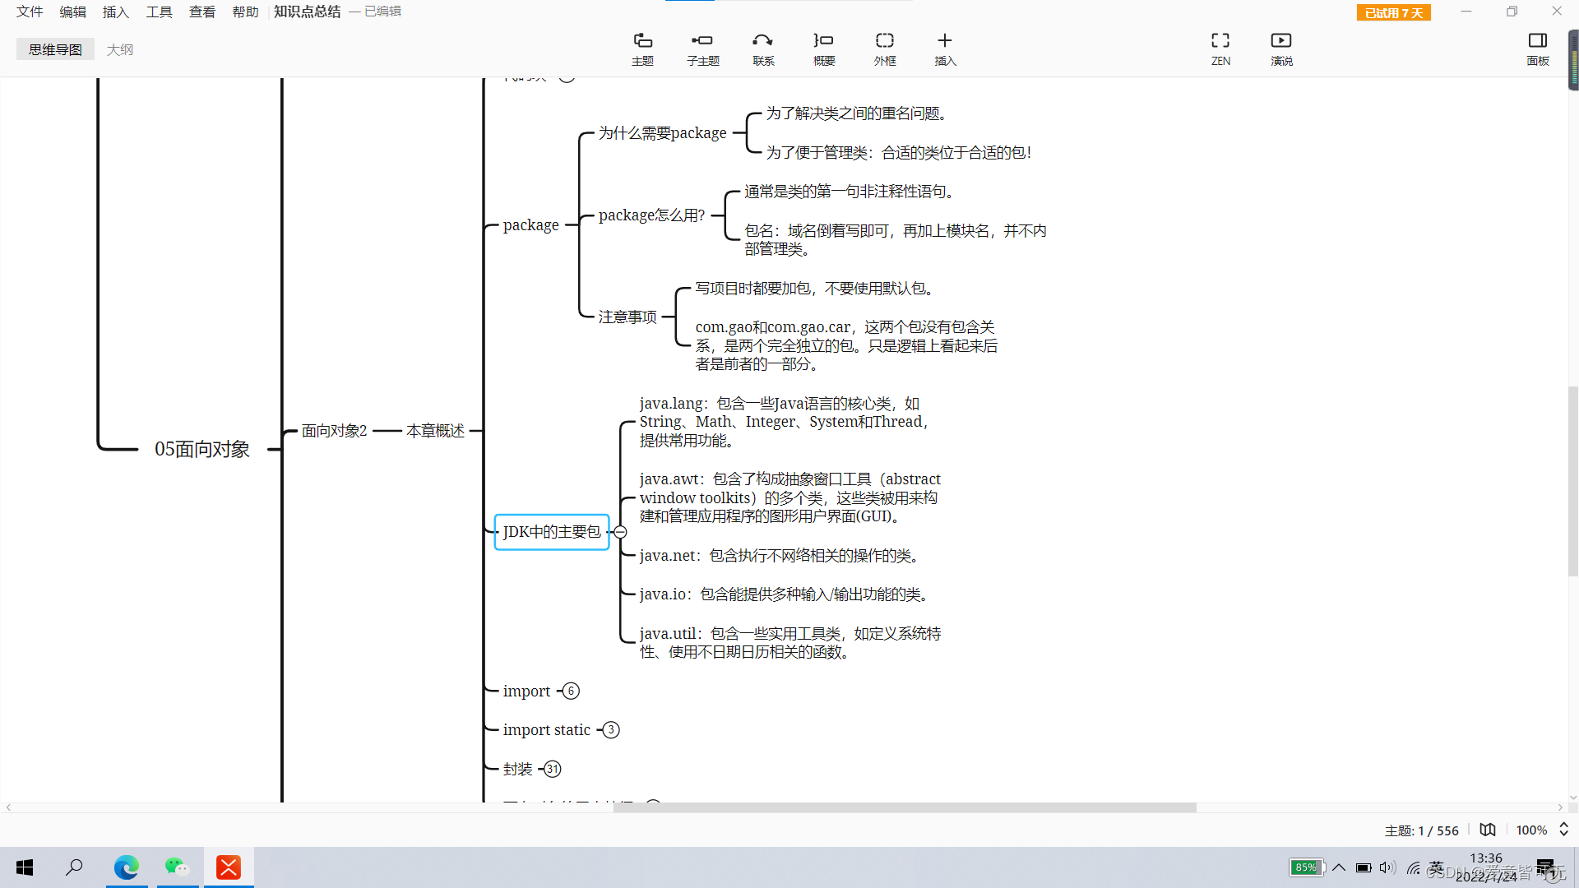Select the import topic
Viewport: 1579px width, 888px height.
[527, 691]
